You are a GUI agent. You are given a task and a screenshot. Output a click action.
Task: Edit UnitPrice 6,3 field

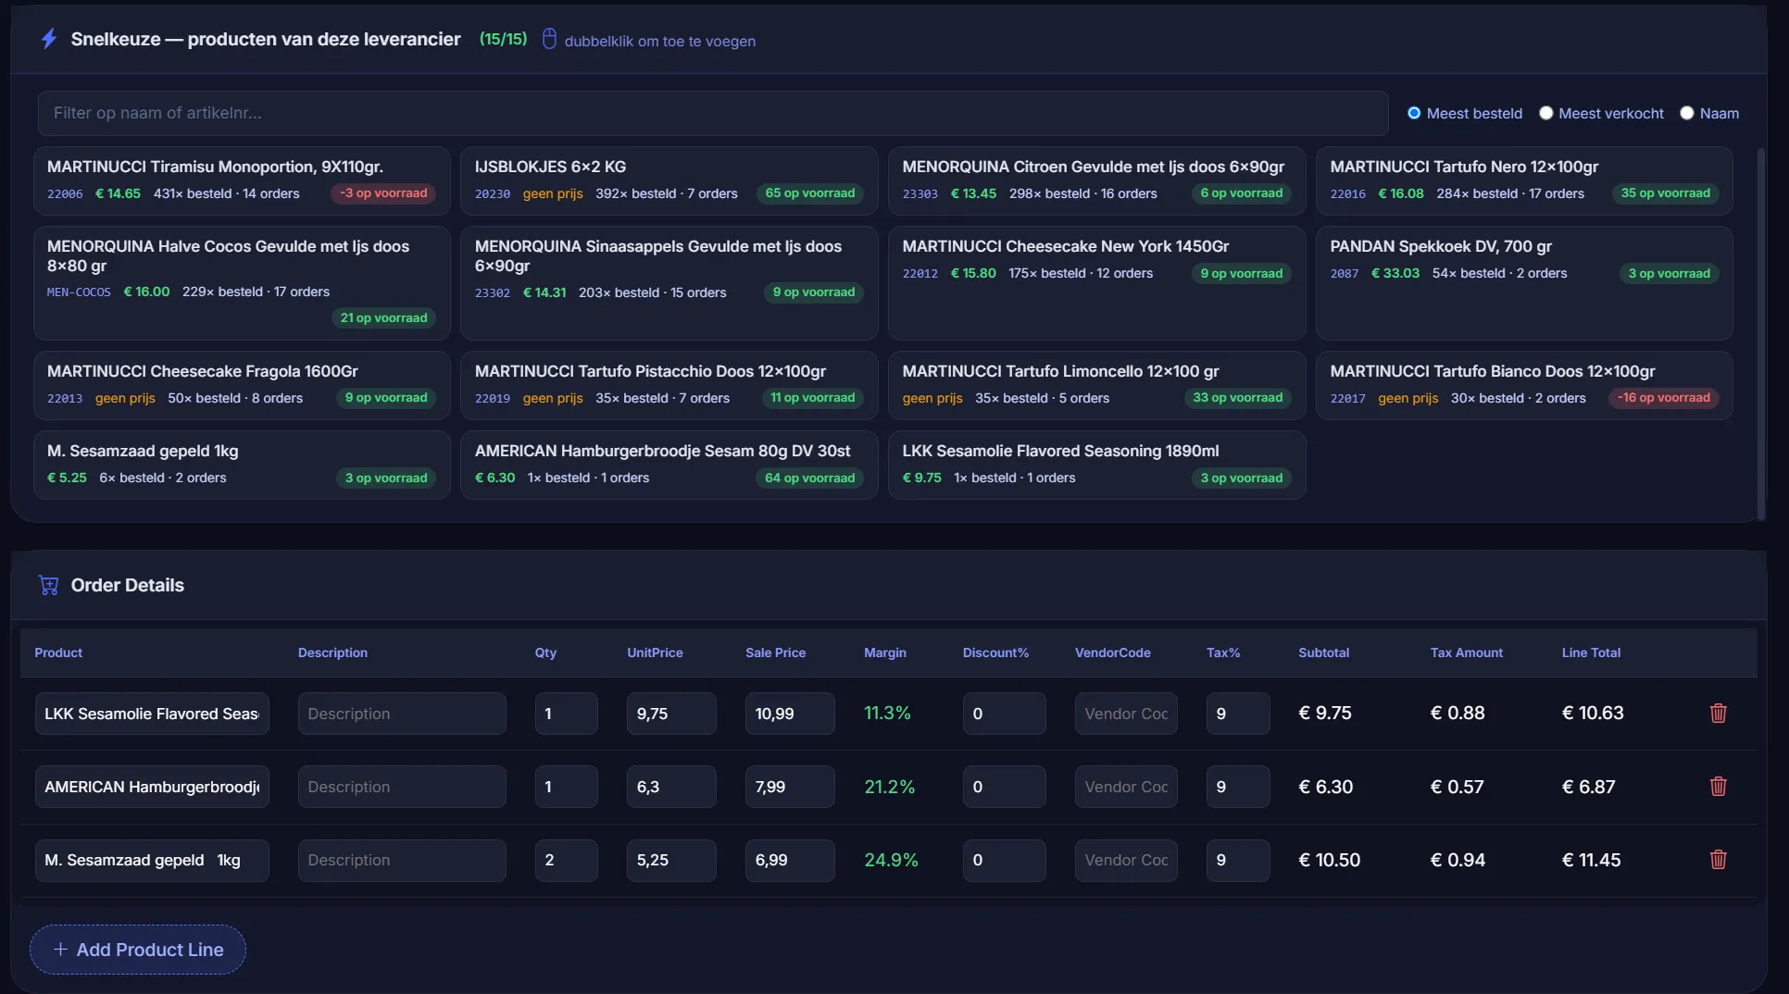coord(671,787)
